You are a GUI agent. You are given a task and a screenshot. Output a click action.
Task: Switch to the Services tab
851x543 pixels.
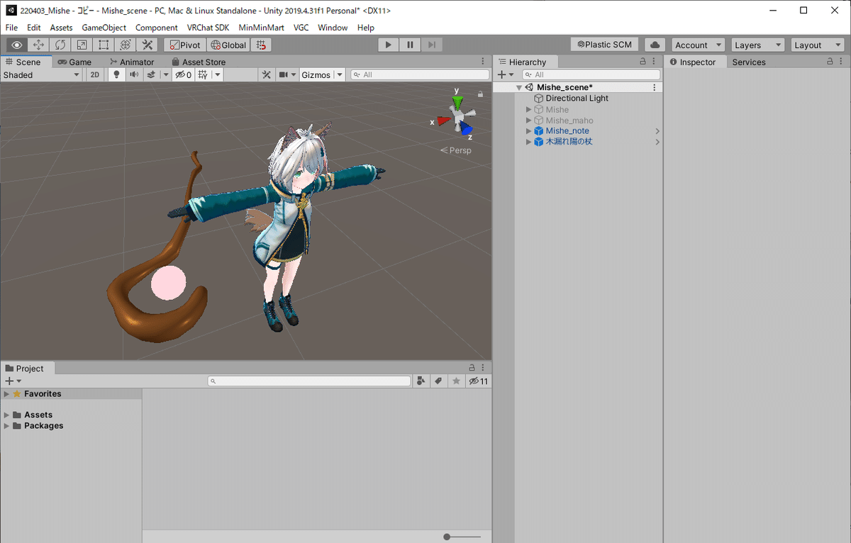click(x=749, y=62)
